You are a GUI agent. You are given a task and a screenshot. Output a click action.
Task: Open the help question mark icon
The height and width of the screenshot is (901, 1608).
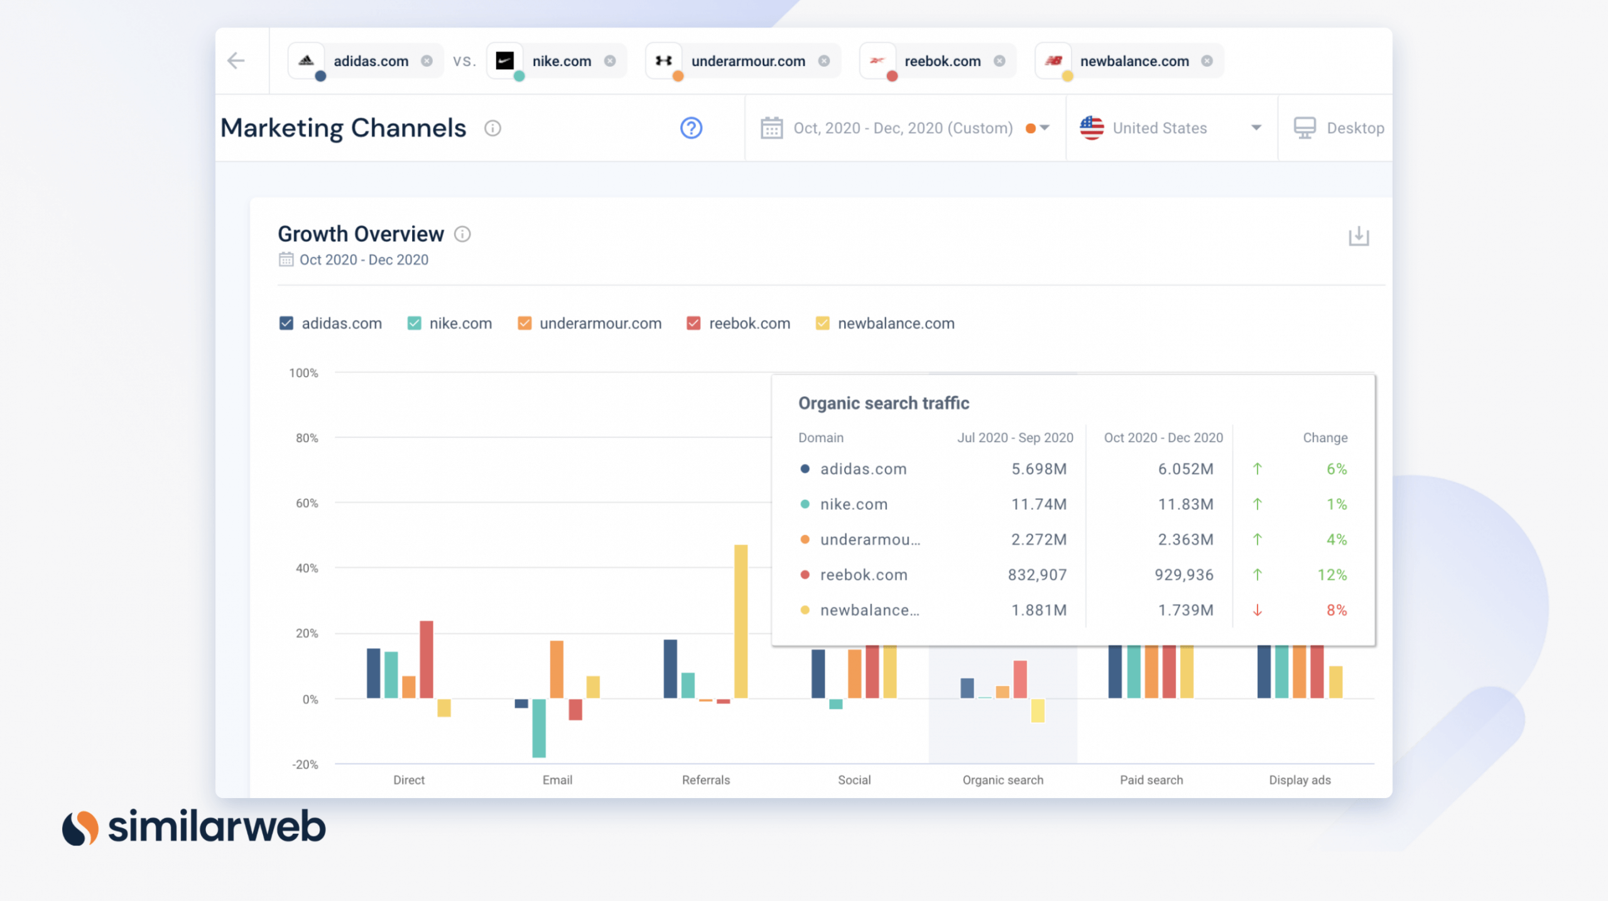click(x=690, y=127)
